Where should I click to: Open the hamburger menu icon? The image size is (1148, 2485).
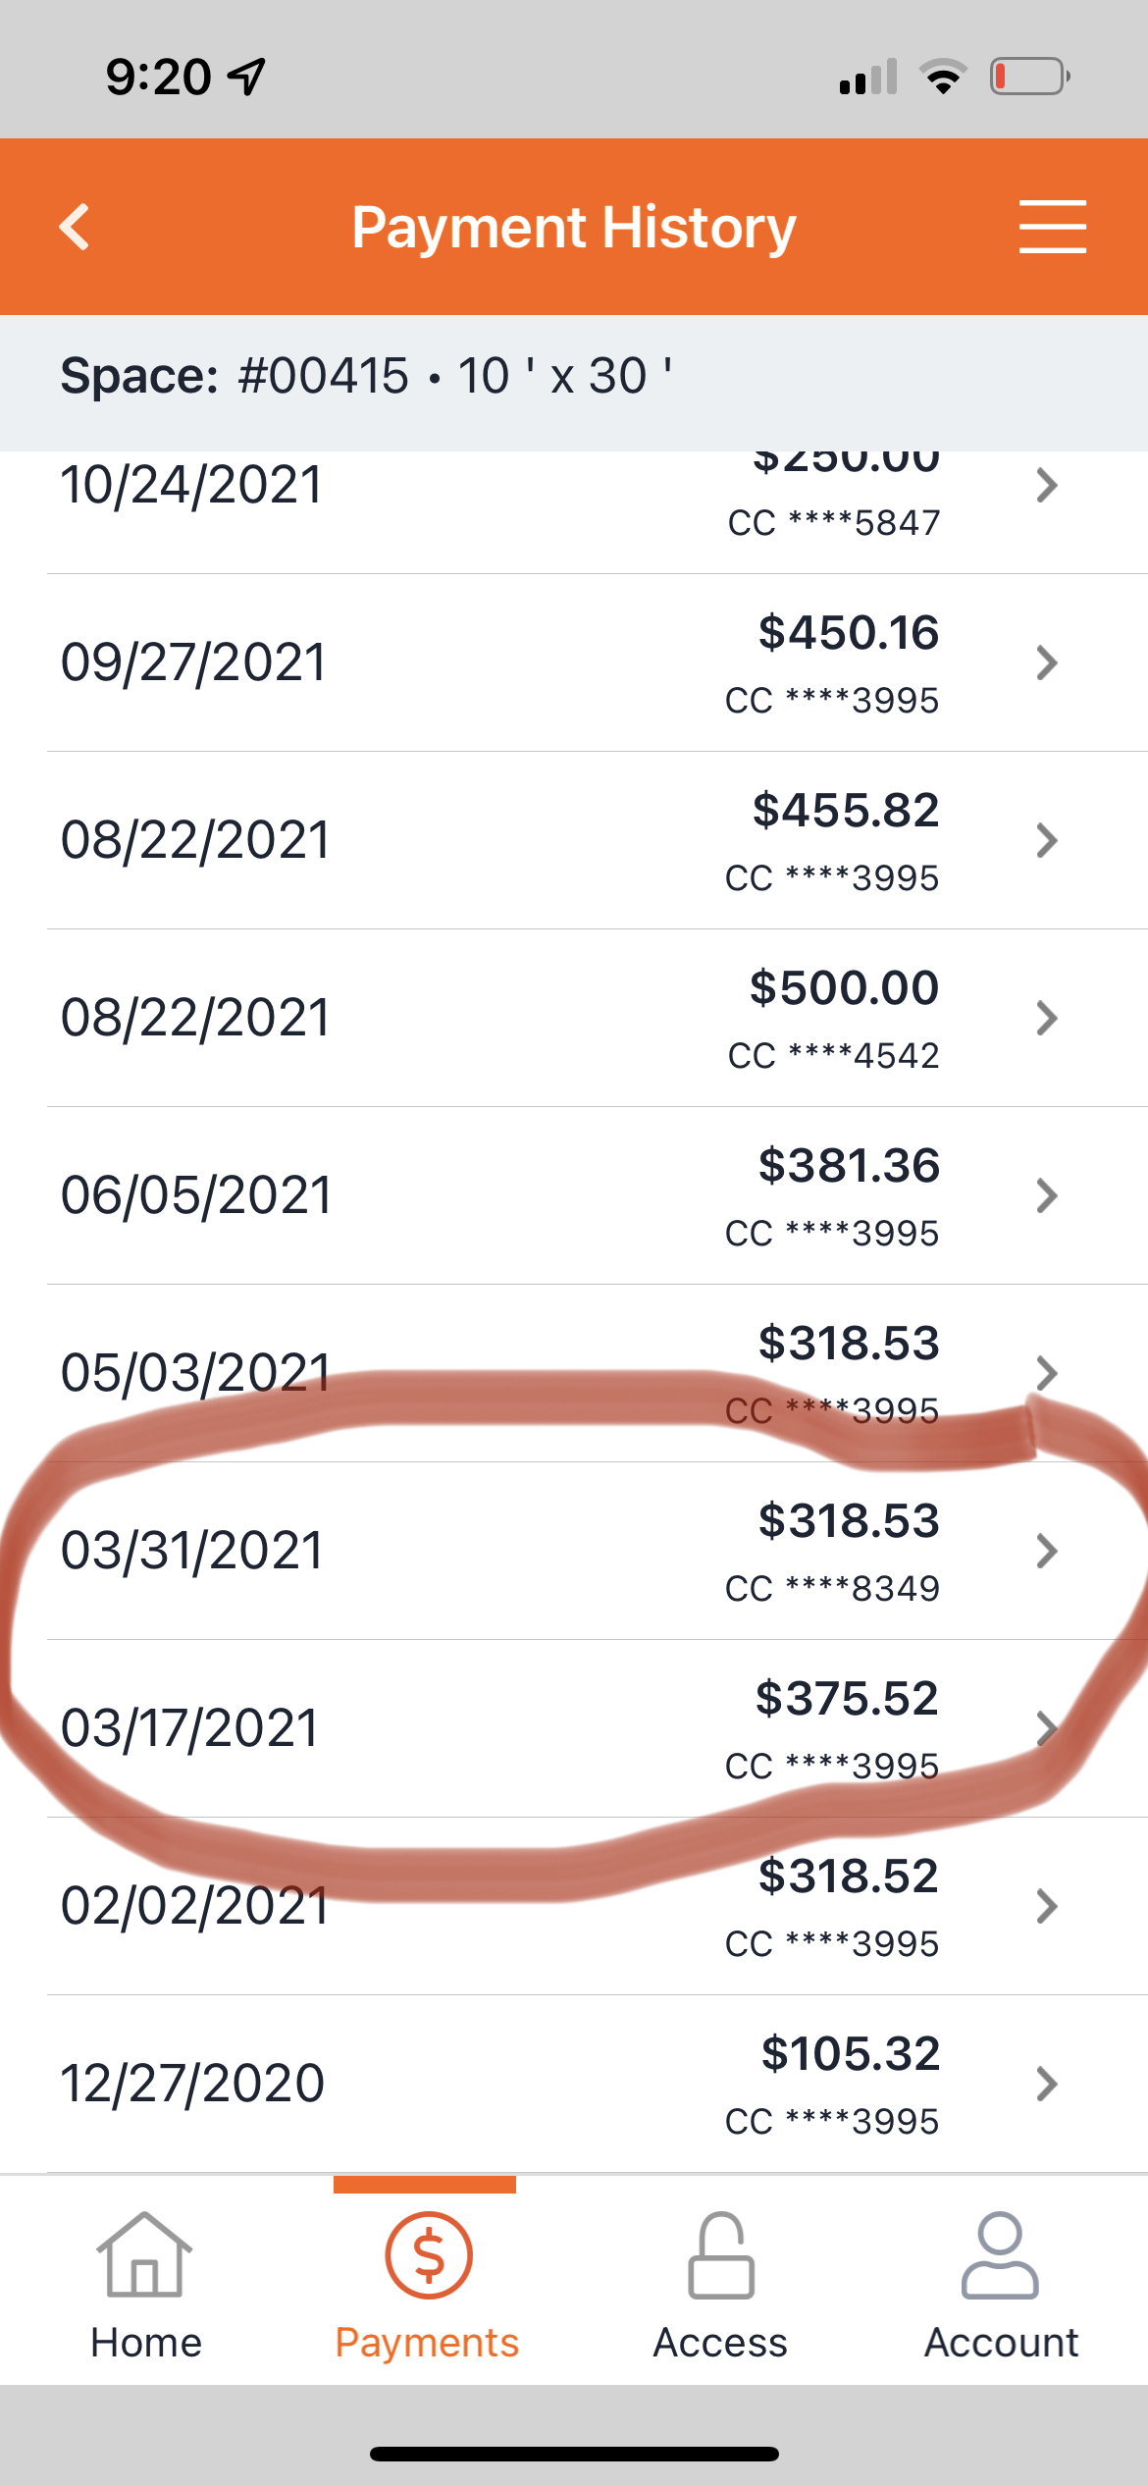coord(1052,228)
